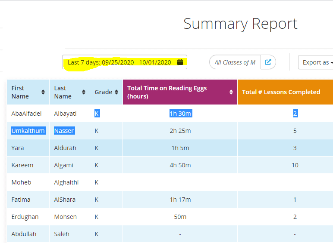Open the Export as dropdown
This screenshot has width=333, height=243.
pyautogui.click(x=316, y=62)
